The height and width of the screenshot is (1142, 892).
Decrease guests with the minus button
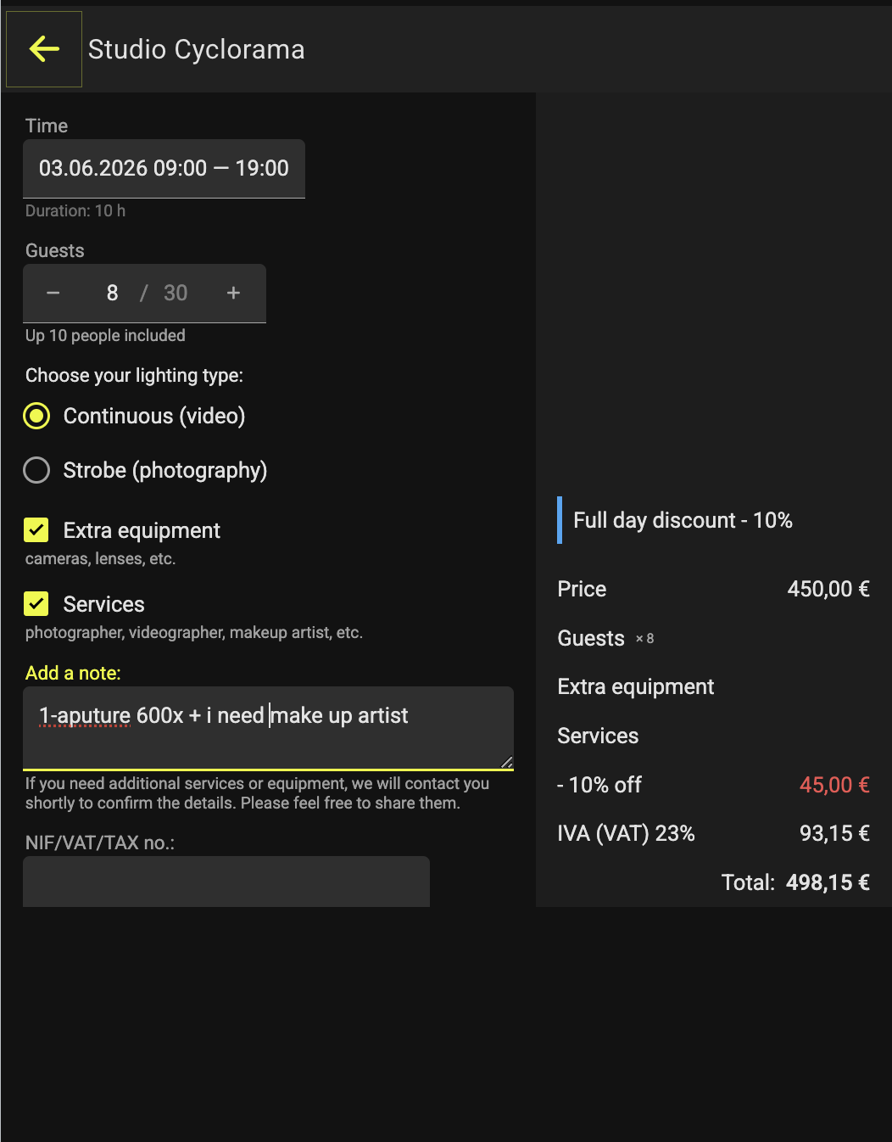click(x=53, y=293)
